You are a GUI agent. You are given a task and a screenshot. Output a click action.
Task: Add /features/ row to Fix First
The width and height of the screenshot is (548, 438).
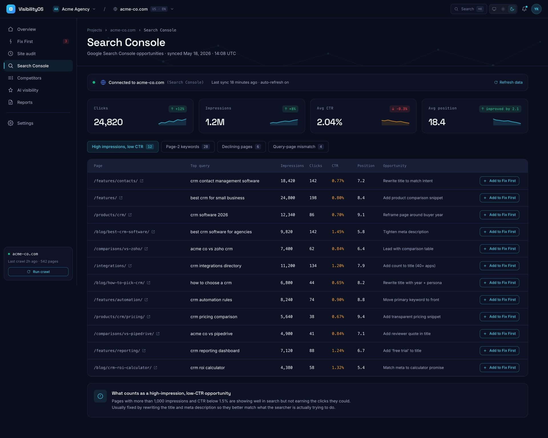(x=499, y=198)
